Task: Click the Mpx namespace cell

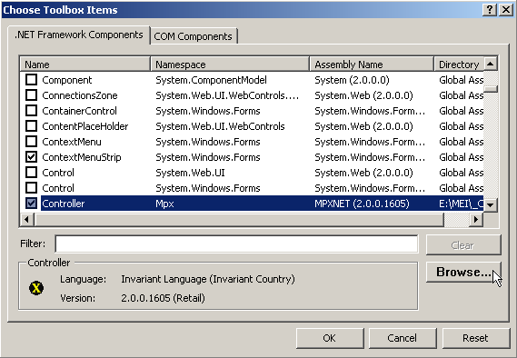Action: pos(164,204)
